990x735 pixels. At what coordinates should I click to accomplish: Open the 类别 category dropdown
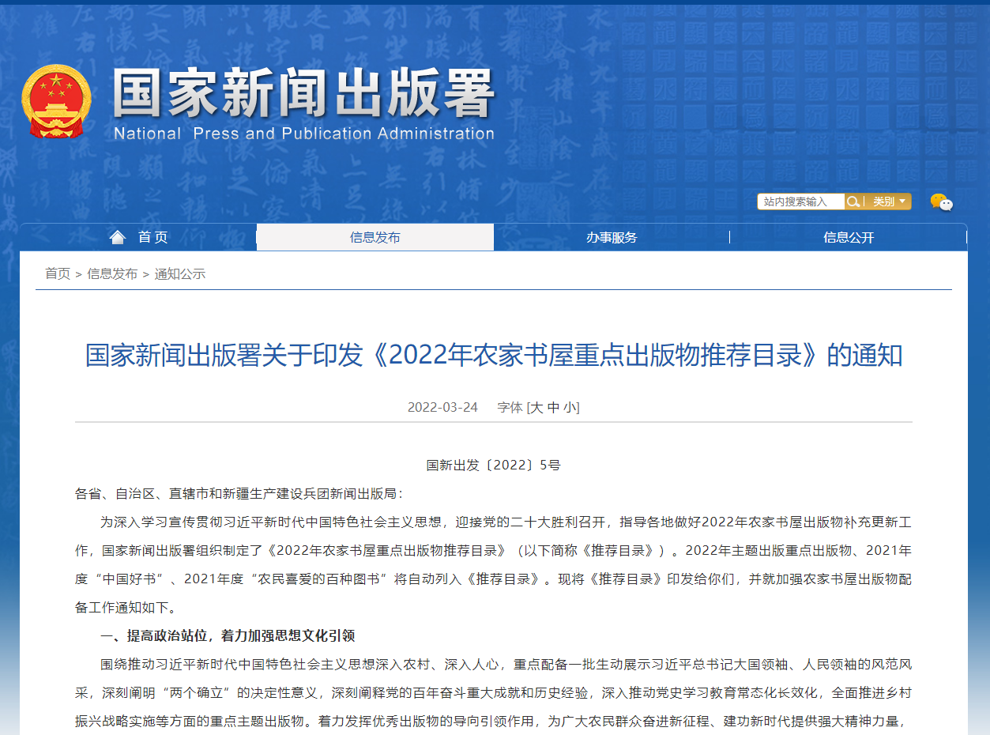[x=888, y=201]
